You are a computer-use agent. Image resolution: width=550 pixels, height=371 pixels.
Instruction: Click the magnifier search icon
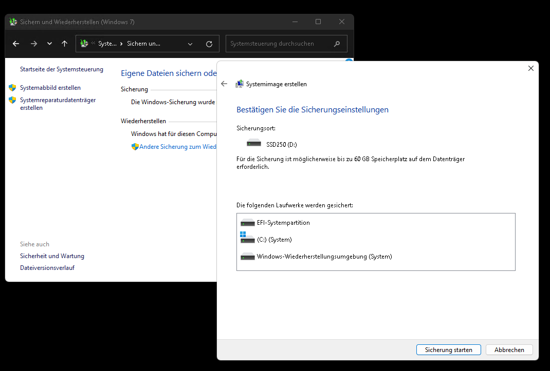pyautogui.click(x=337, y=44)
